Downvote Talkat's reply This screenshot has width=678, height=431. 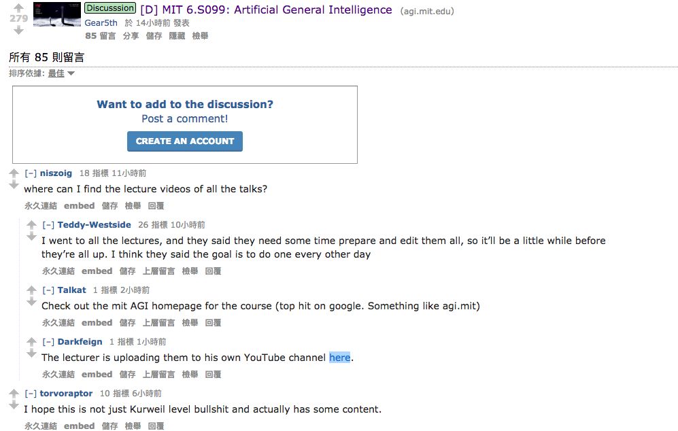pos(31,302)
